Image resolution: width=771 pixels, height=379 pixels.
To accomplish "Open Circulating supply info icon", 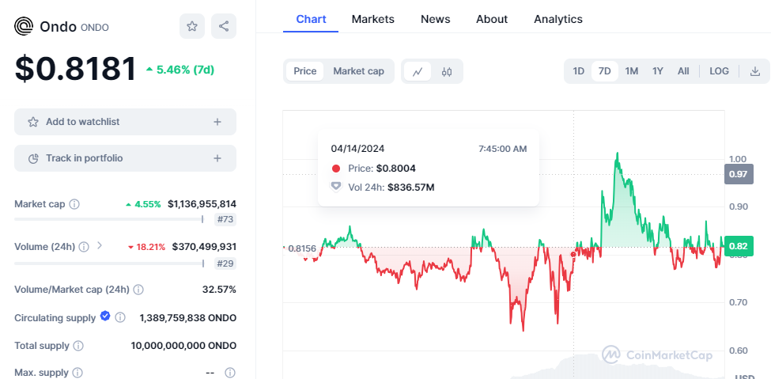I will pos(120,317).
